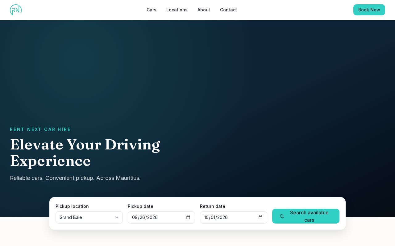
Task: Click Search available cars button
Action: point(306,216)
